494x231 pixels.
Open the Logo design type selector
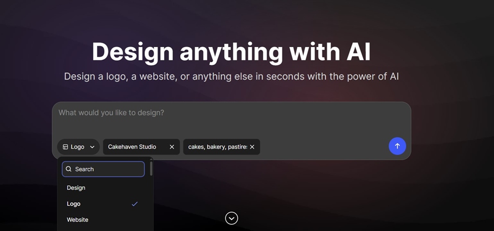tap(79, 147)
